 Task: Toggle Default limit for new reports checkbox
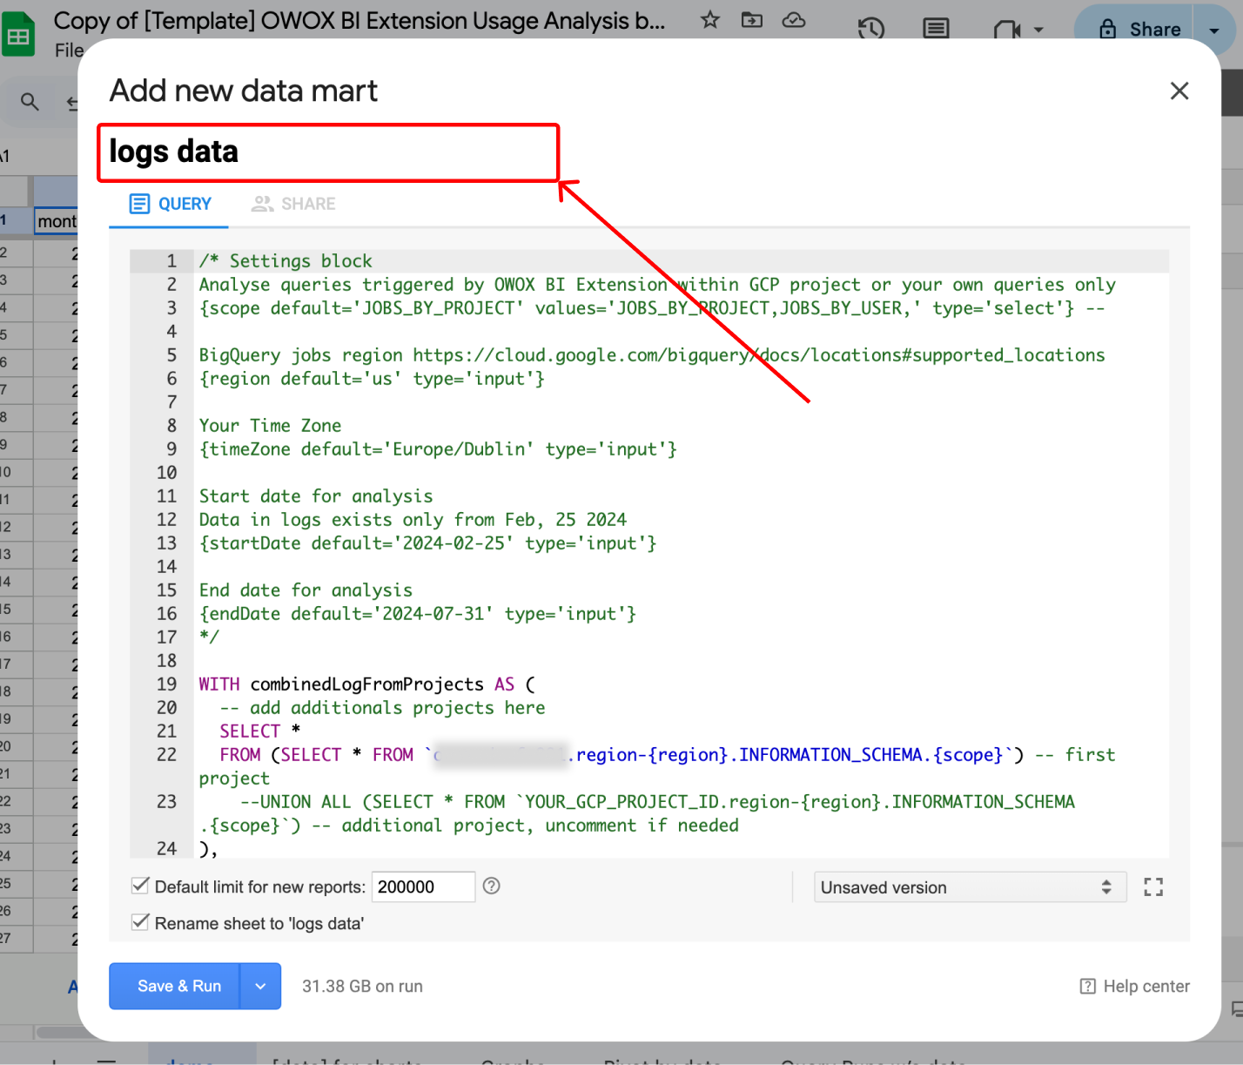pyautogui.click(x=139, y=886)
